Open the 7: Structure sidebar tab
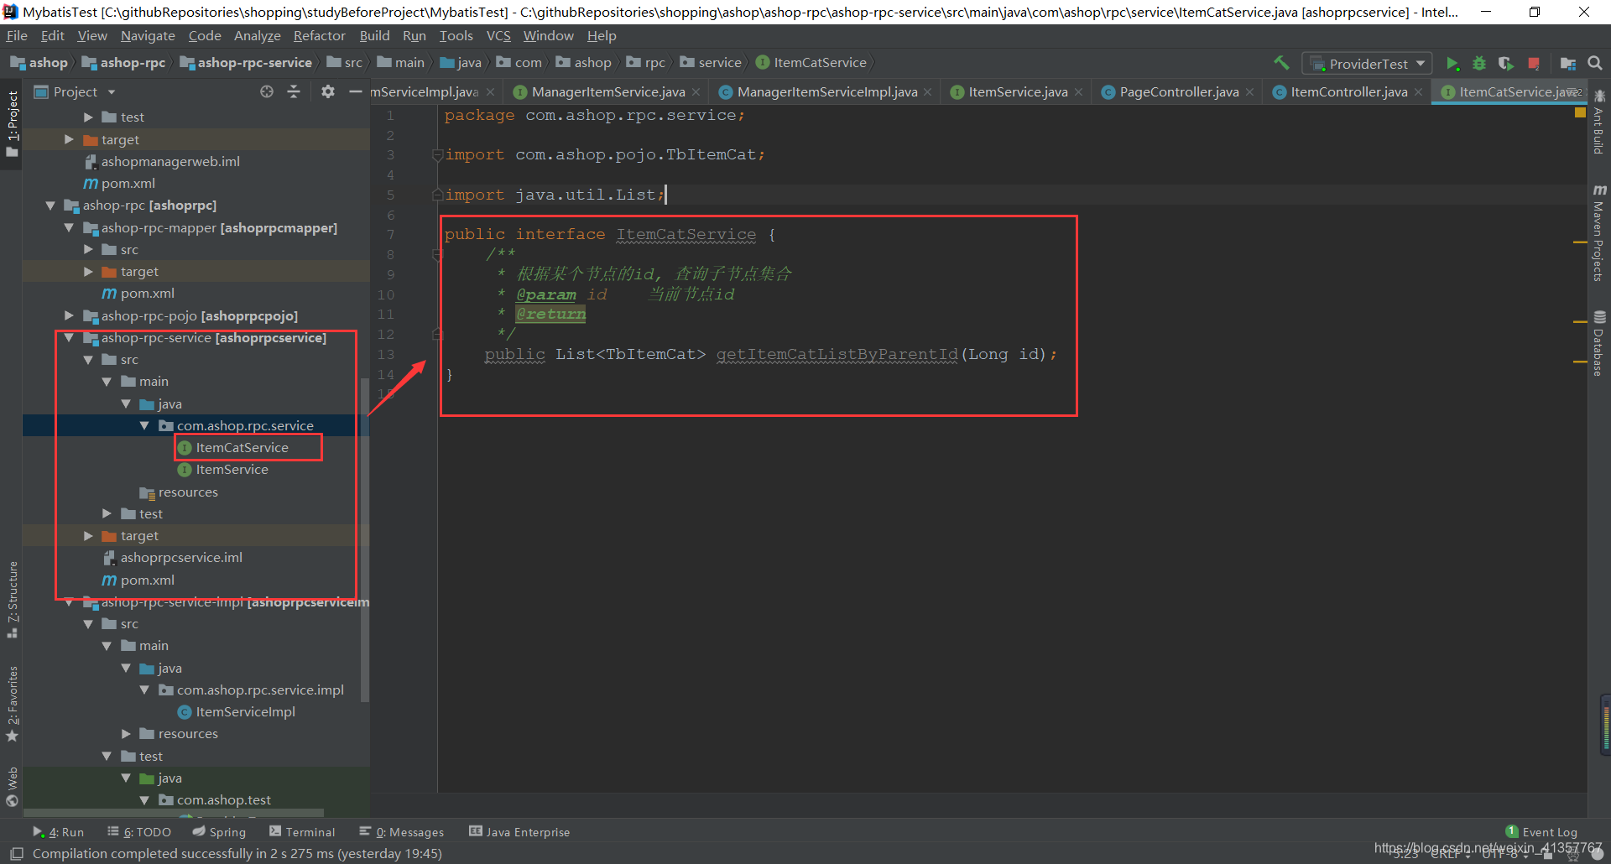 tap(12, 599)
